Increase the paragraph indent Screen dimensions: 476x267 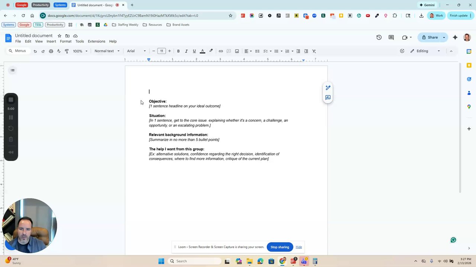tap(306, 51)
